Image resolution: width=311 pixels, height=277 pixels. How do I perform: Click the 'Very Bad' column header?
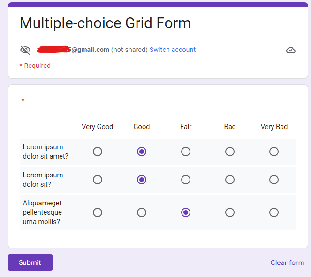[x=274, y=127]
